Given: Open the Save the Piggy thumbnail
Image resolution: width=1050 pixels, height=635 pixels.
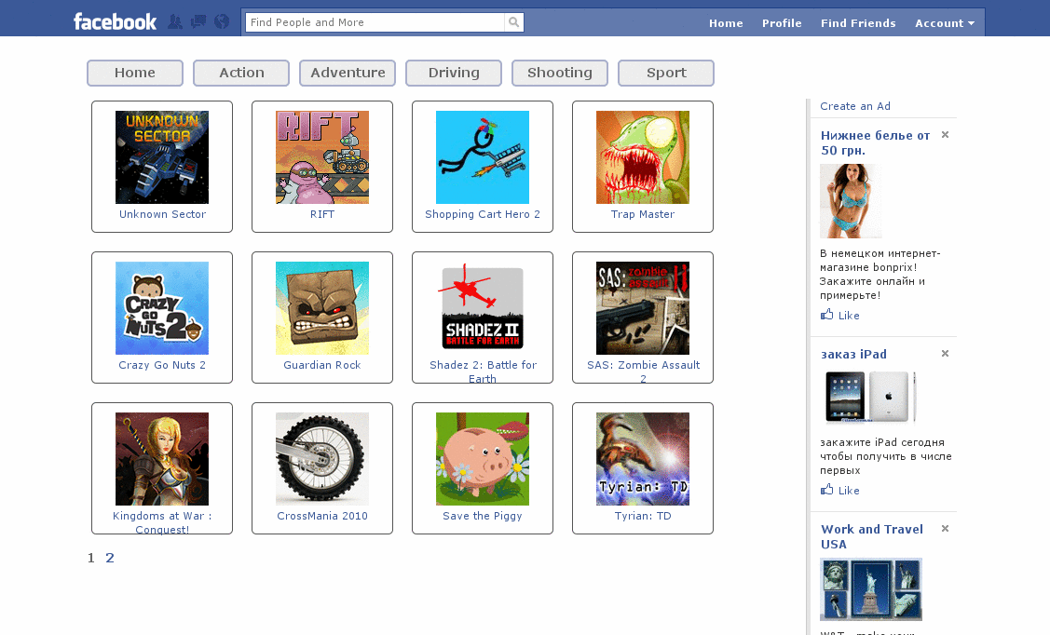Looking at the screenshot, I should pyautogui.click(x=483, y=459).
